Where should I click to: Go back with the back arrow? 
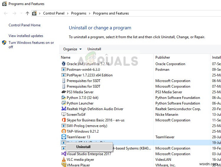coord(6,13)
